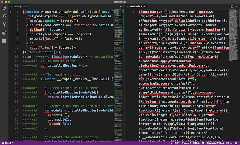Click __webpack_require__ function name on line 16
240x145 pixels.
[74, 79]
